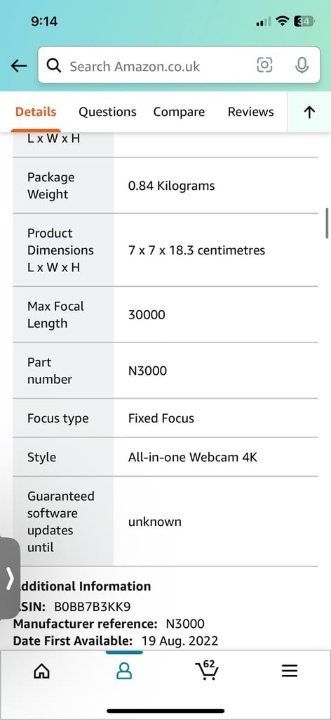The width and height of the screenshot is (331, 720).
Task: Open the camera lens search icon
Action: pyautogui.click(x=264, y=65)
